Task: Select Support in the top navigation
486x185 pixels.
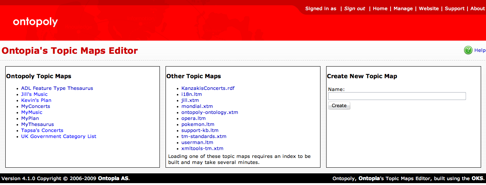Action: click(454, 9)
